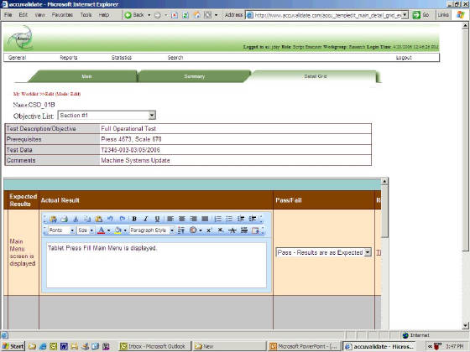This screenshot has width=470, height=352.
Task: Click the browser Stop icon
Action: coord(175,15)
